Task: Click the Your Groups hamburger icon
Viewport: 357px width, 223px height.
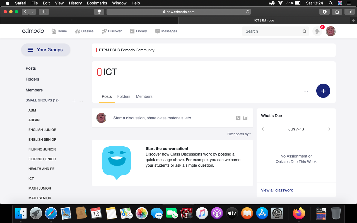Action: tap(30, 50)
